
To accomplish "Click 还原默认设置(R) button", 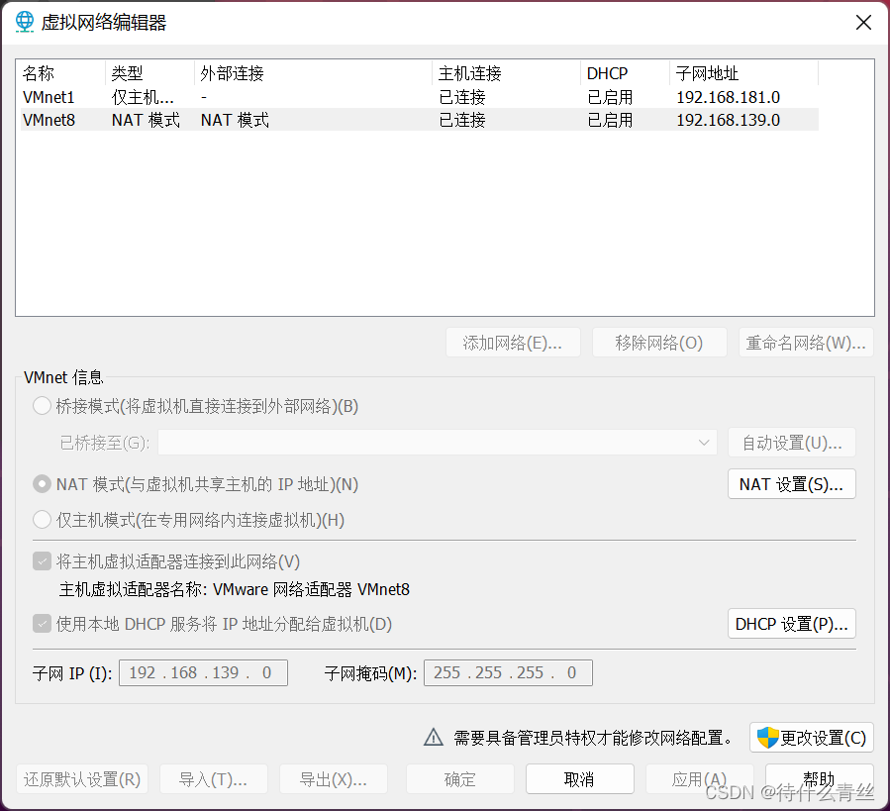I will [x=82, y=779].
